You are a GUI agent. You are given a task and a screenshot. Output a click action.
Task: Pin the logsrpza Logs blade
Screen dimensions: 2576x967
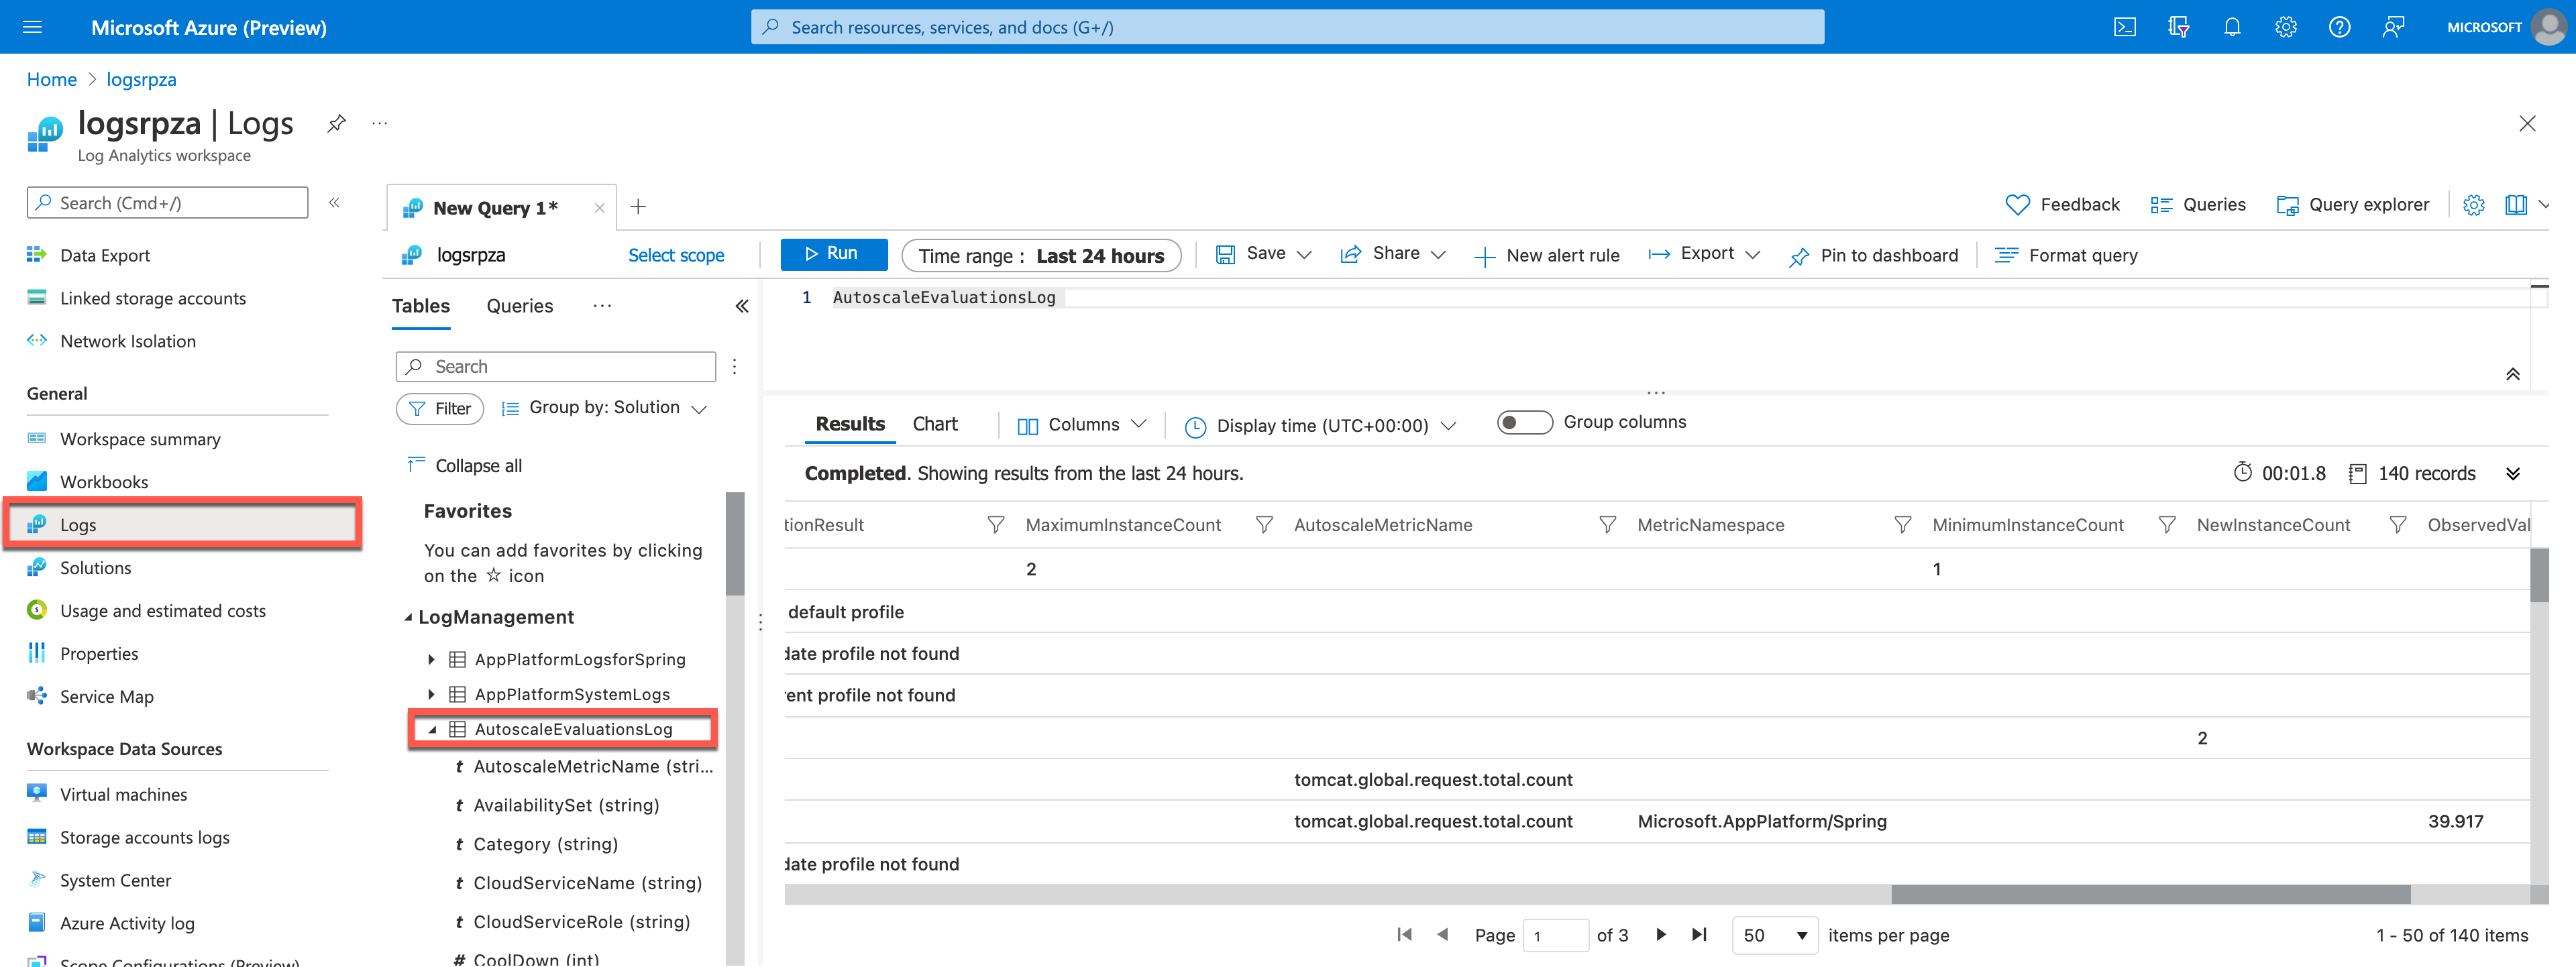[x=336, y=123]
